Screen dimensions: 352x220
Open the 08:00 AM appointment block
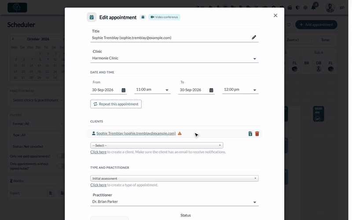pos(319,114)
